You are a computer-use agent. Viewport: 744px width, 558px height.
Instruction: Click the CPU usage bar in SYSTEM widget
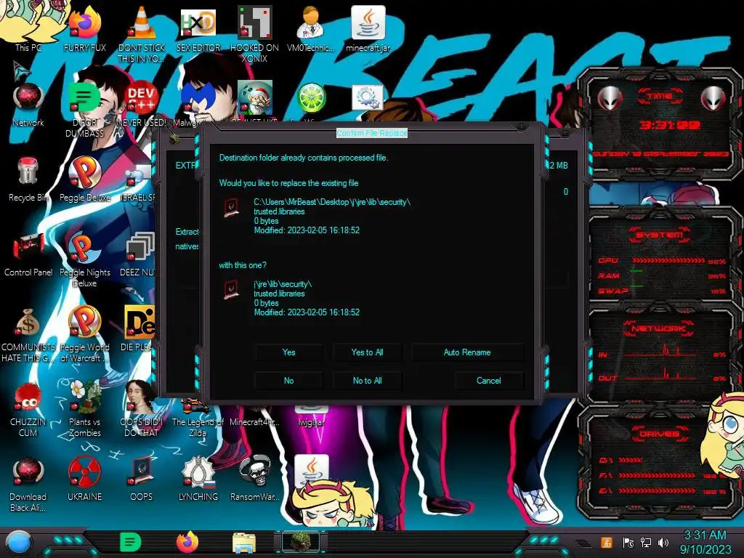[x=668, y=261]
